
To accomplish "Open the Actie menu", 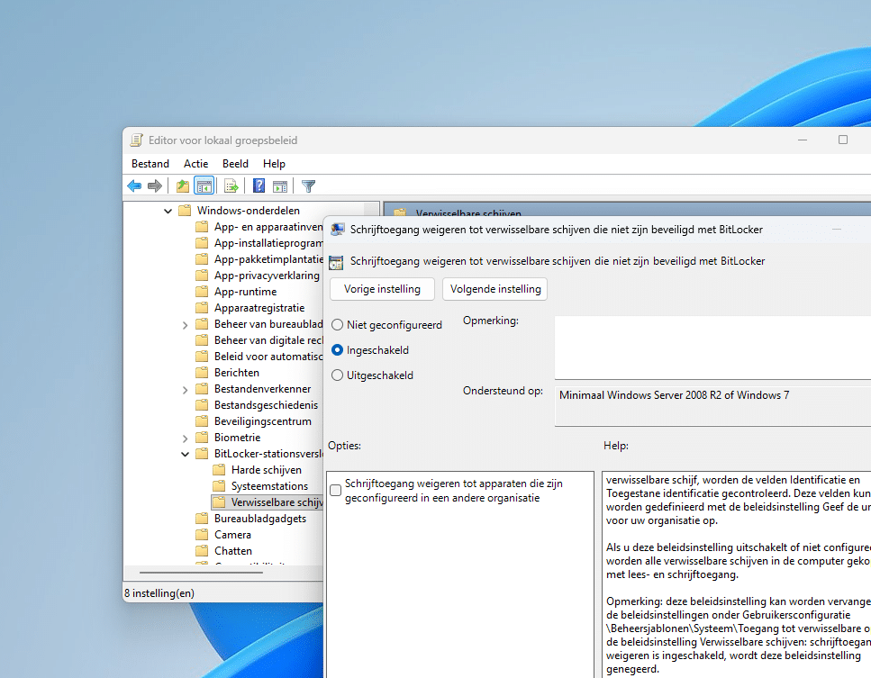I will pyautogui.click(x=195, y=163).
